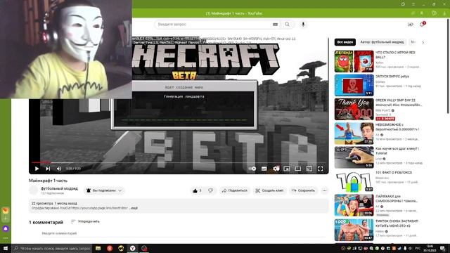Image resolution: width=450 pixels, height=253 pixels.
Task: Click taskbar clock and date
Action: (x=430, y=248)
